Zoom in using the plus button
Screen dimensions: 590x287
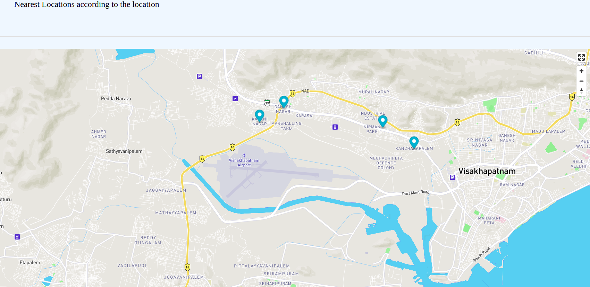581,71
